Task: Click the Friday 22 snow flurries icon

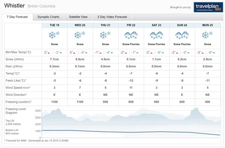Action: point(131,35)
